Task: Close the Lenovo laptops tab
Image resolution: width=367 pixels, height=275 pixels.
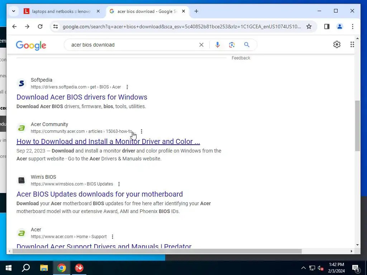Action: point(98,11)
